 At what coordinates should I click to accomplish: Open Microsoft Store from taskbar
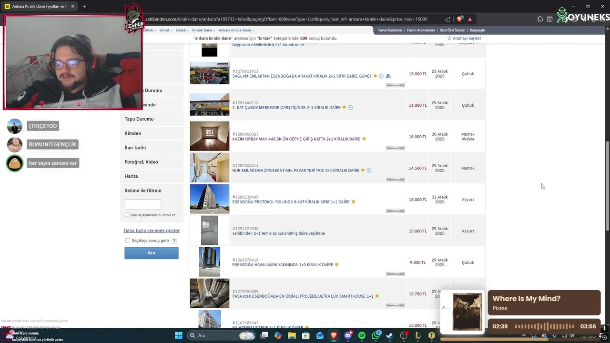(x=305, y=335)
